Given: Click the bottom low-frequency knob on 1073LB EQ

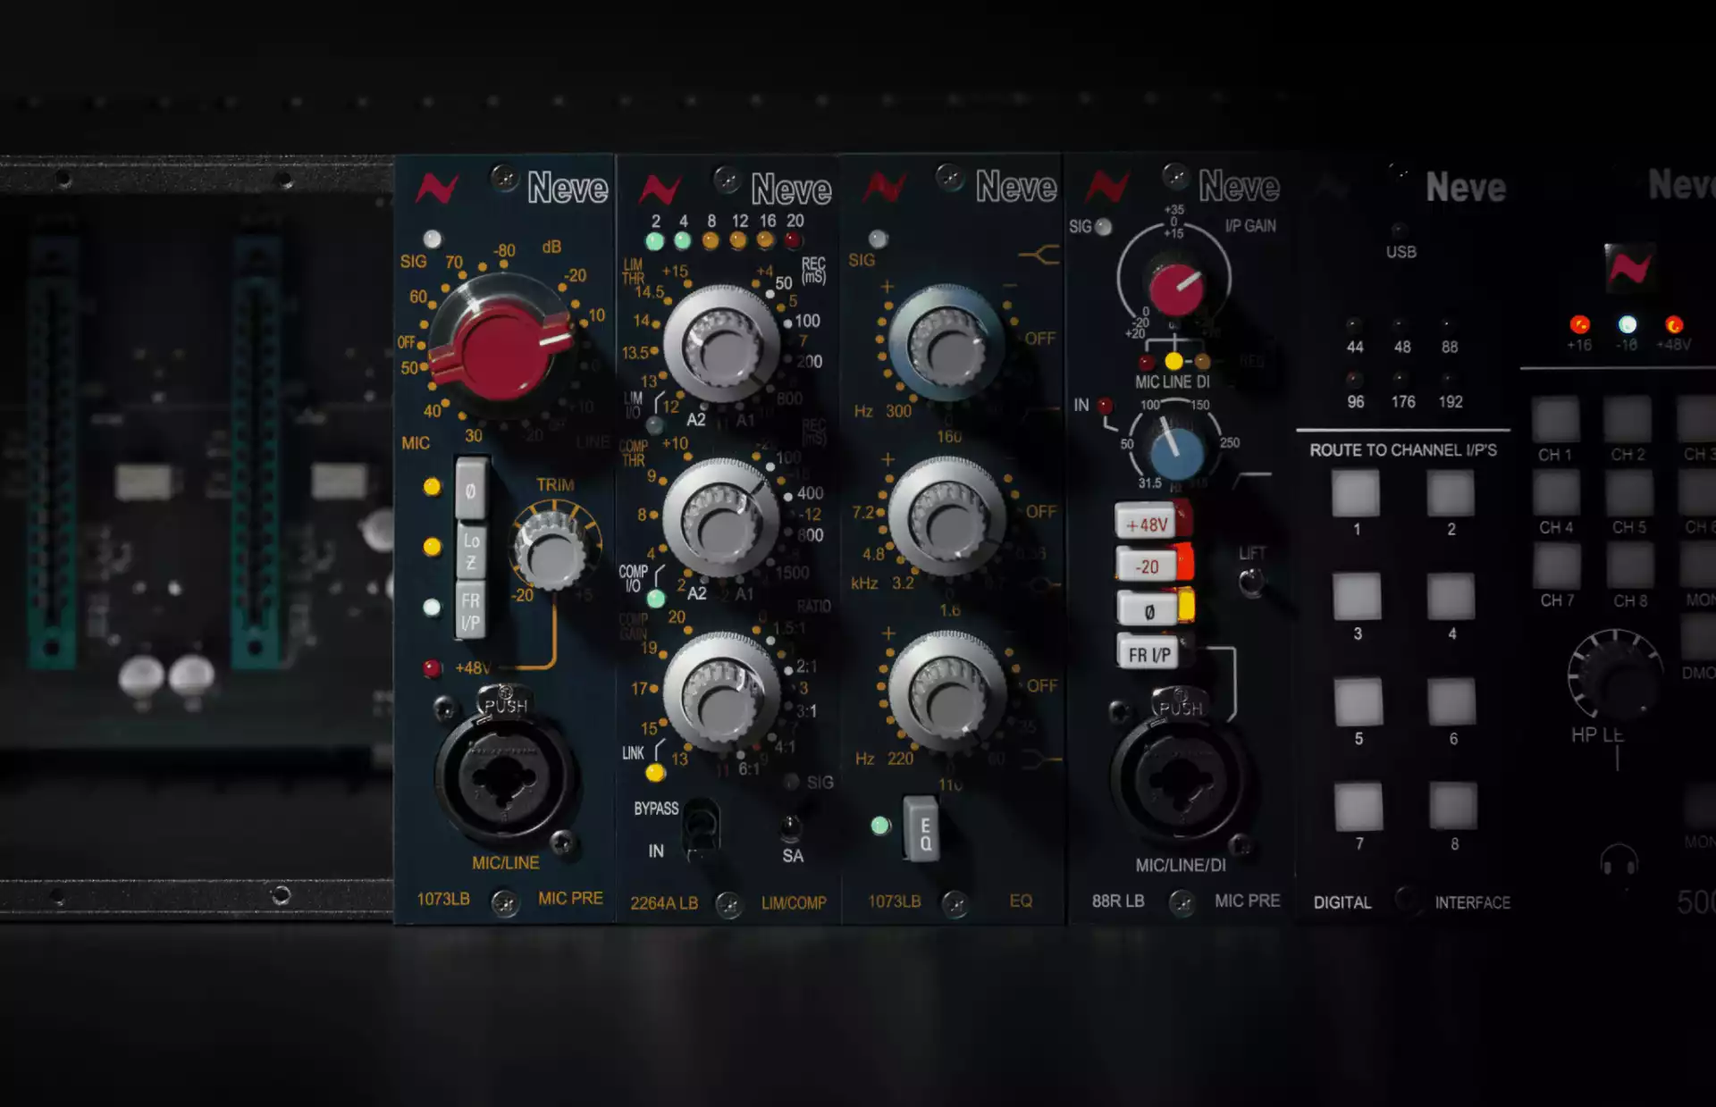Looking at the screenshot, I should [947, 691].
